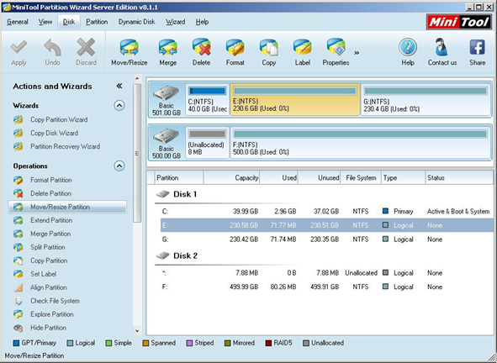Click the Contact us icon
Image resolution: width=497 pixels, height=363 pixels.
coord(441,47)
